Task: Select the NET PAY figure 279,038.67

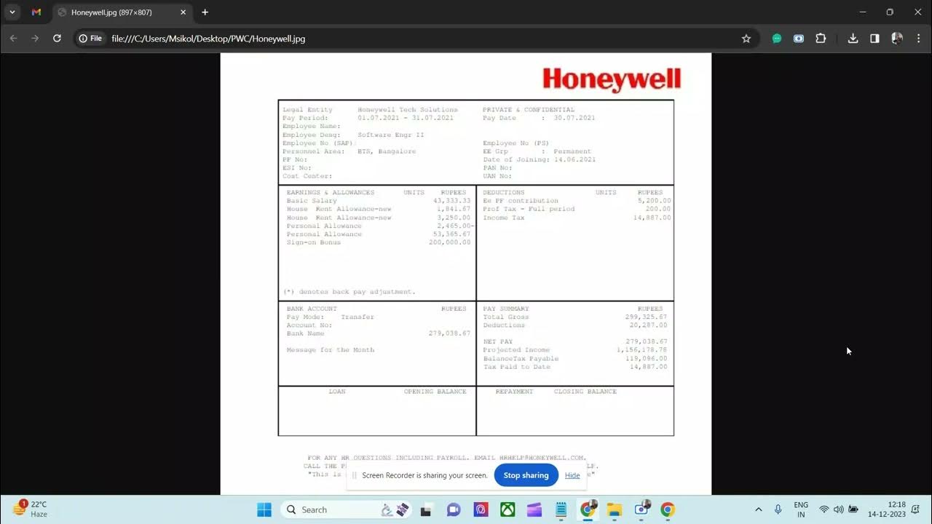Action: coord(646,342)
